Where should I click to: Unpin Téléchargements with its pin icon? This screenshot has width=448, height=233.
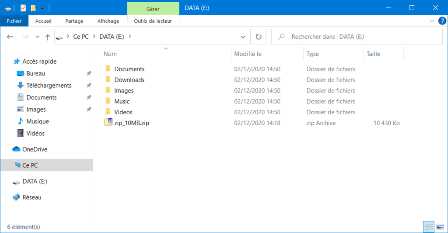click(89, 86)
